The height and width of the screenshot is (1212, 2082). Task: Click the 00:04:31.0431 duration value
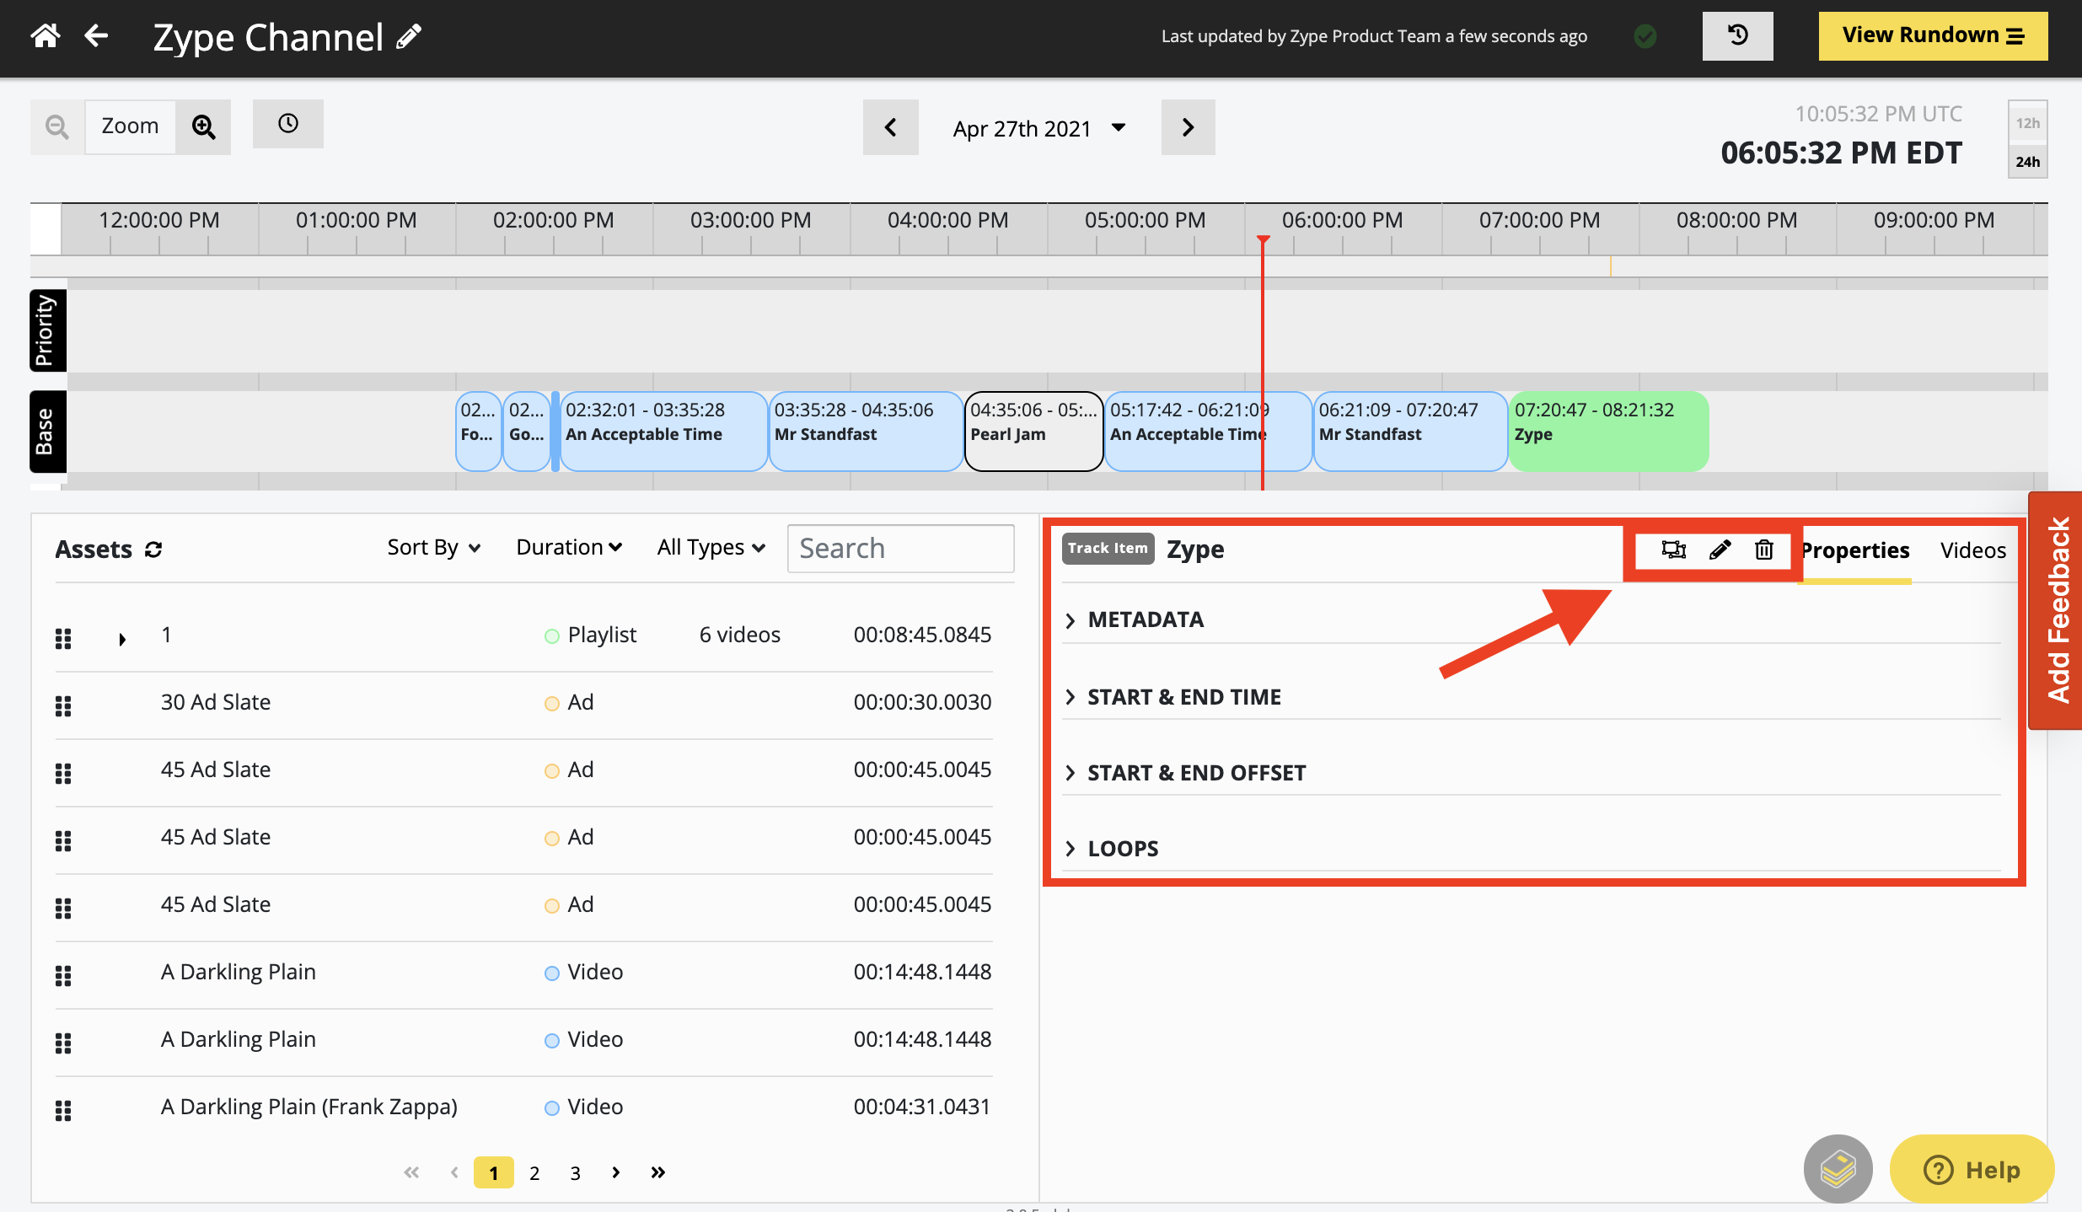pos(922,1107)
